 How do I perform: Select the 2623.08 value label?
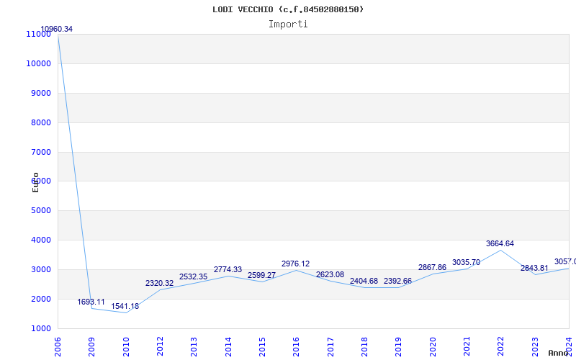[x=330, y=274]
